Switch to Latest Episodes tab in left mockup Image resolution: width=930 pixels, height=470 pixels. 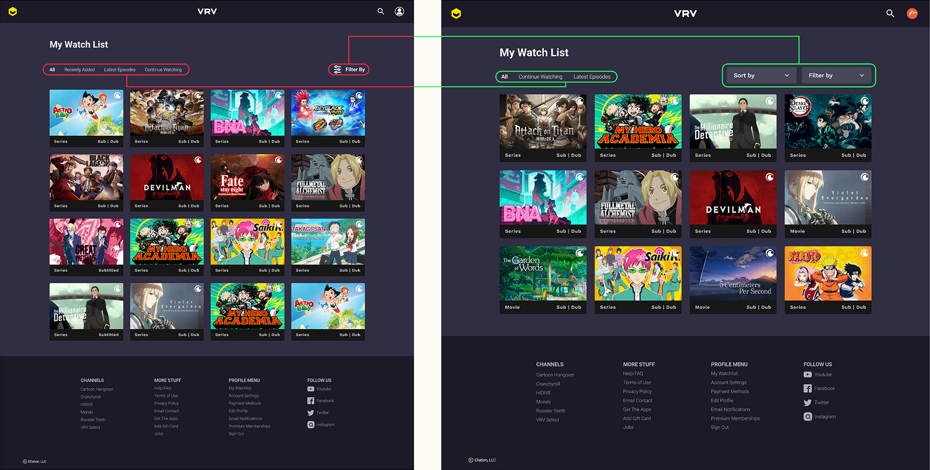pyautogui.click(x=119, y=70)
